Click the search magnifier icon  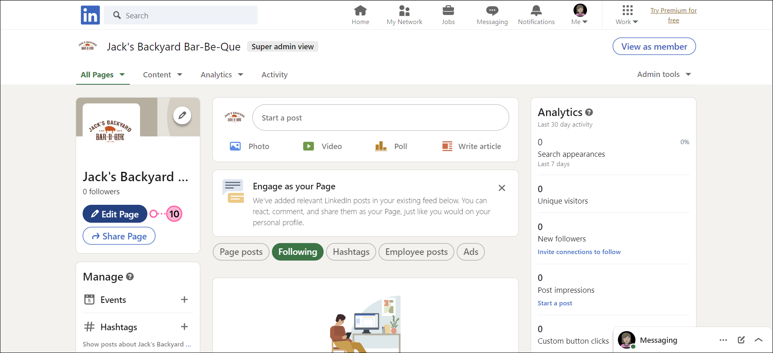click(x=117, y=15)
